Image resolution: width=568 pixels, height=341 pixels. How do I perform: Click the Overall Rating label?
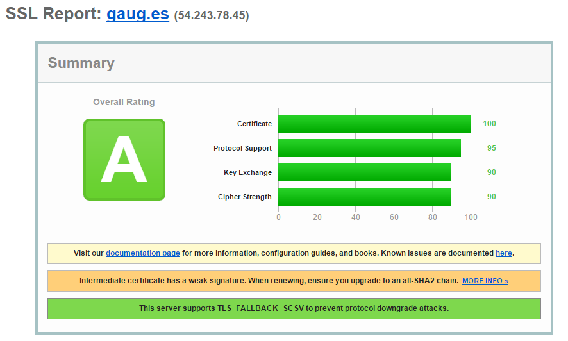[124, 102]
